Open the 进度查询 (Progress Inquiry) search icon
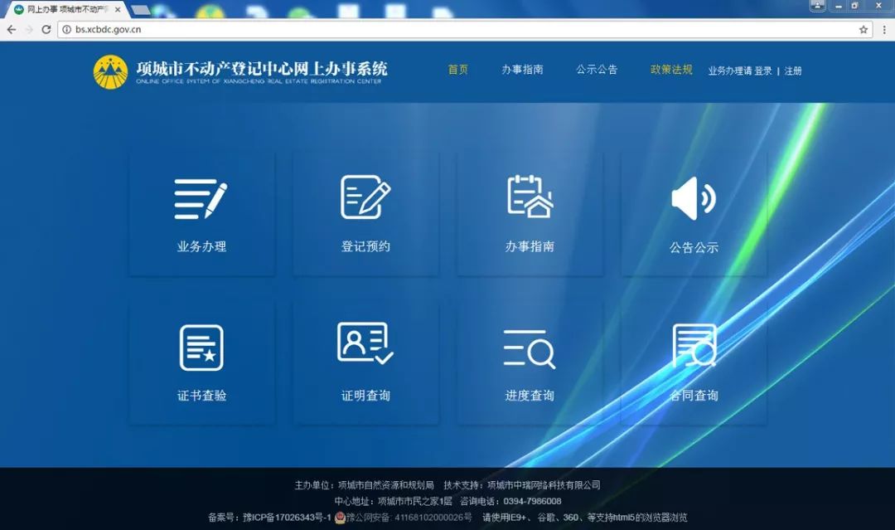The height and width of the screenshot is (530, 895). click(x=530, y=348)
